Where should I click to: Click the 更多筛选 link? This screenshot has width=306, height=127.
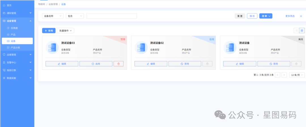[290, 16]
